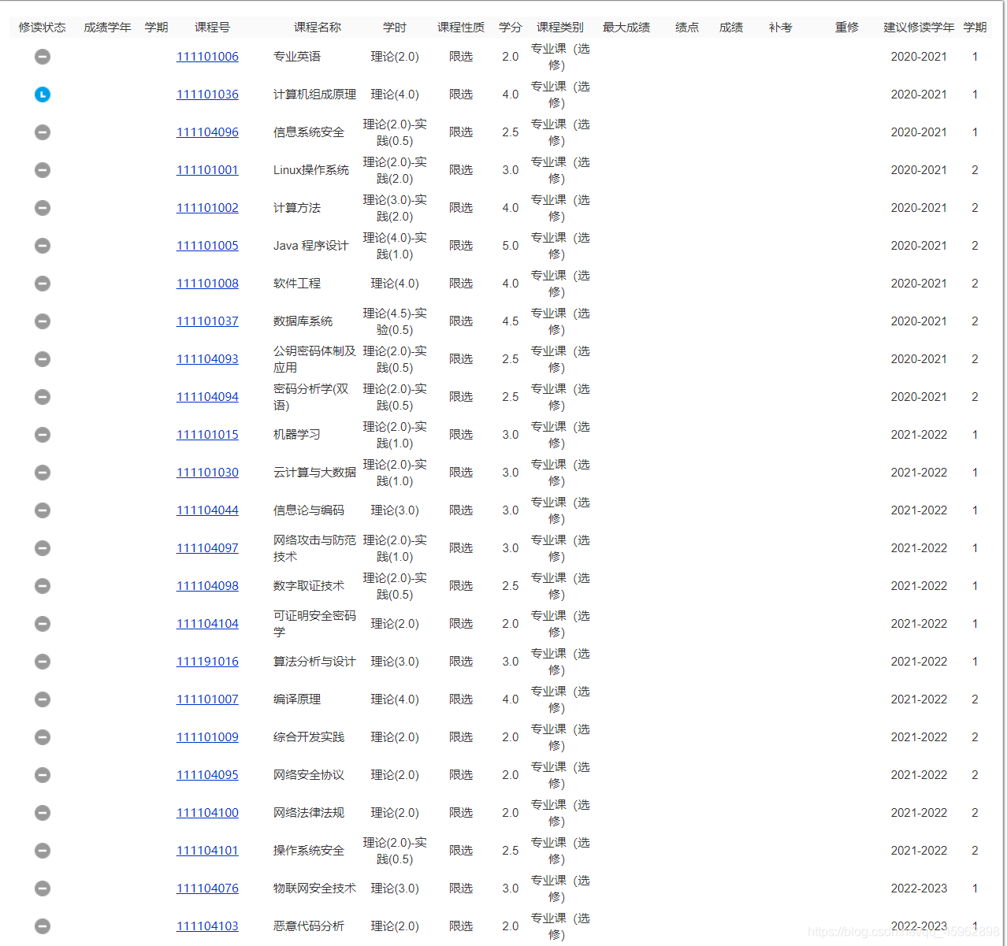
Task: Open course link 111104076
Action: click(x=207, y=888)
